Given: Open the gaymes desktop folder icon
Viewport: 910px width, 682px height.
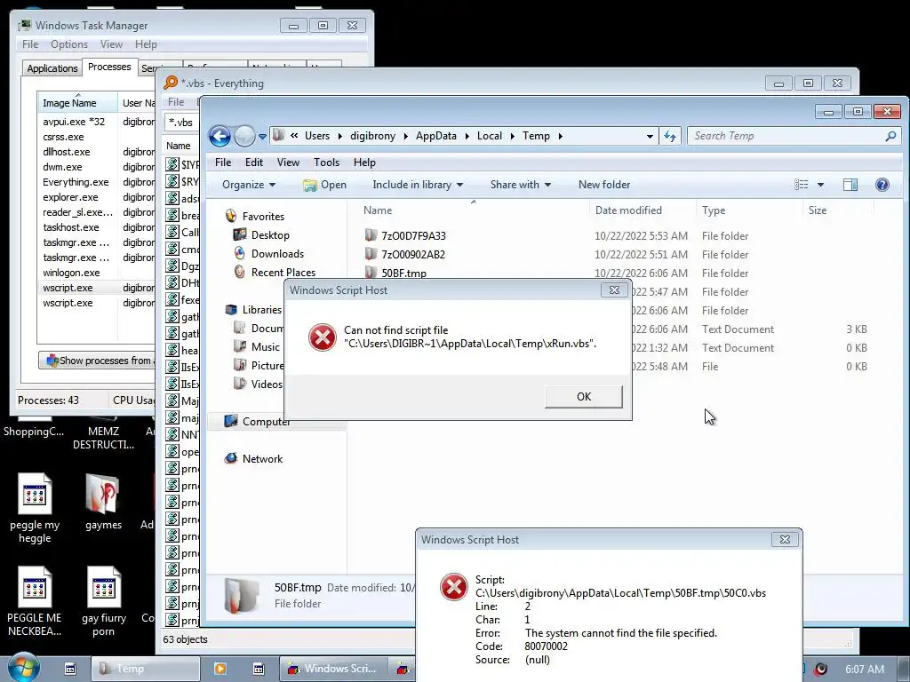Looking at the screenshot, I should pyautogui.click(x=103, y=503).
